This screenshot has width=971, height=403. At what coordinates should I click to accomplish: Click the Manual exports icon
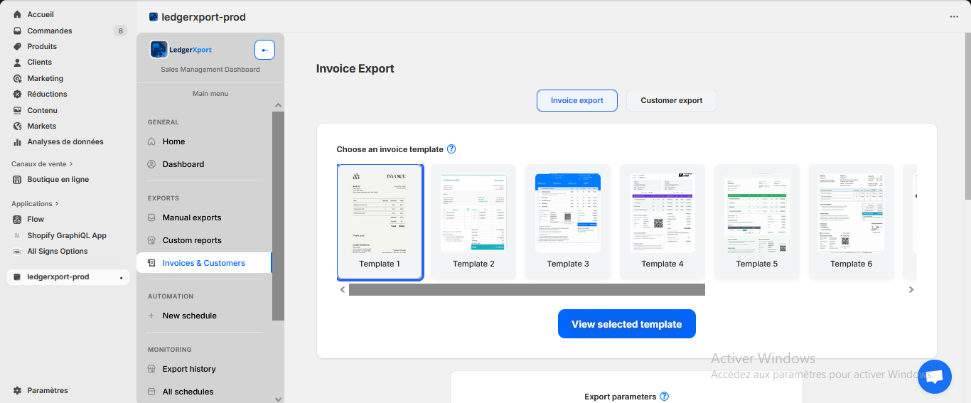click(151, 217)
